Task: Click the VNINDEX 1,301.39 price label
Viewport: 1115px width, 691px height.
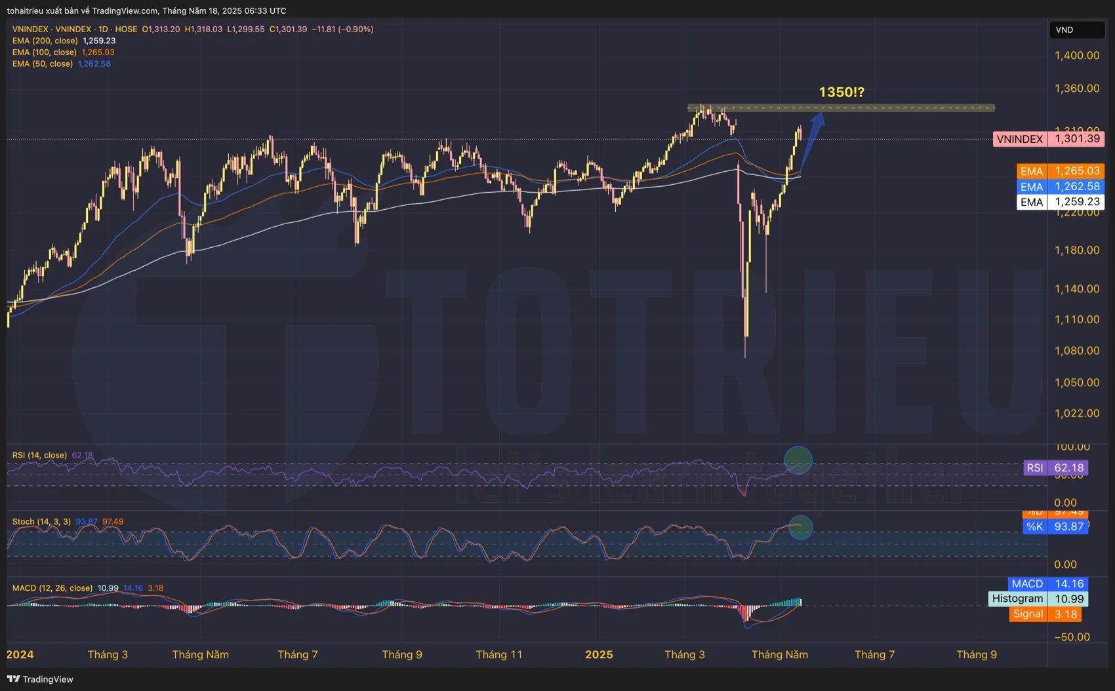Action: (x=1048, y=139)
